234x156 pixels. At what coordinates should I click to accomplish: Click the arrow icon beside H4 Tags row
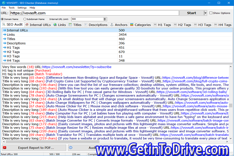tap(5, 60)
